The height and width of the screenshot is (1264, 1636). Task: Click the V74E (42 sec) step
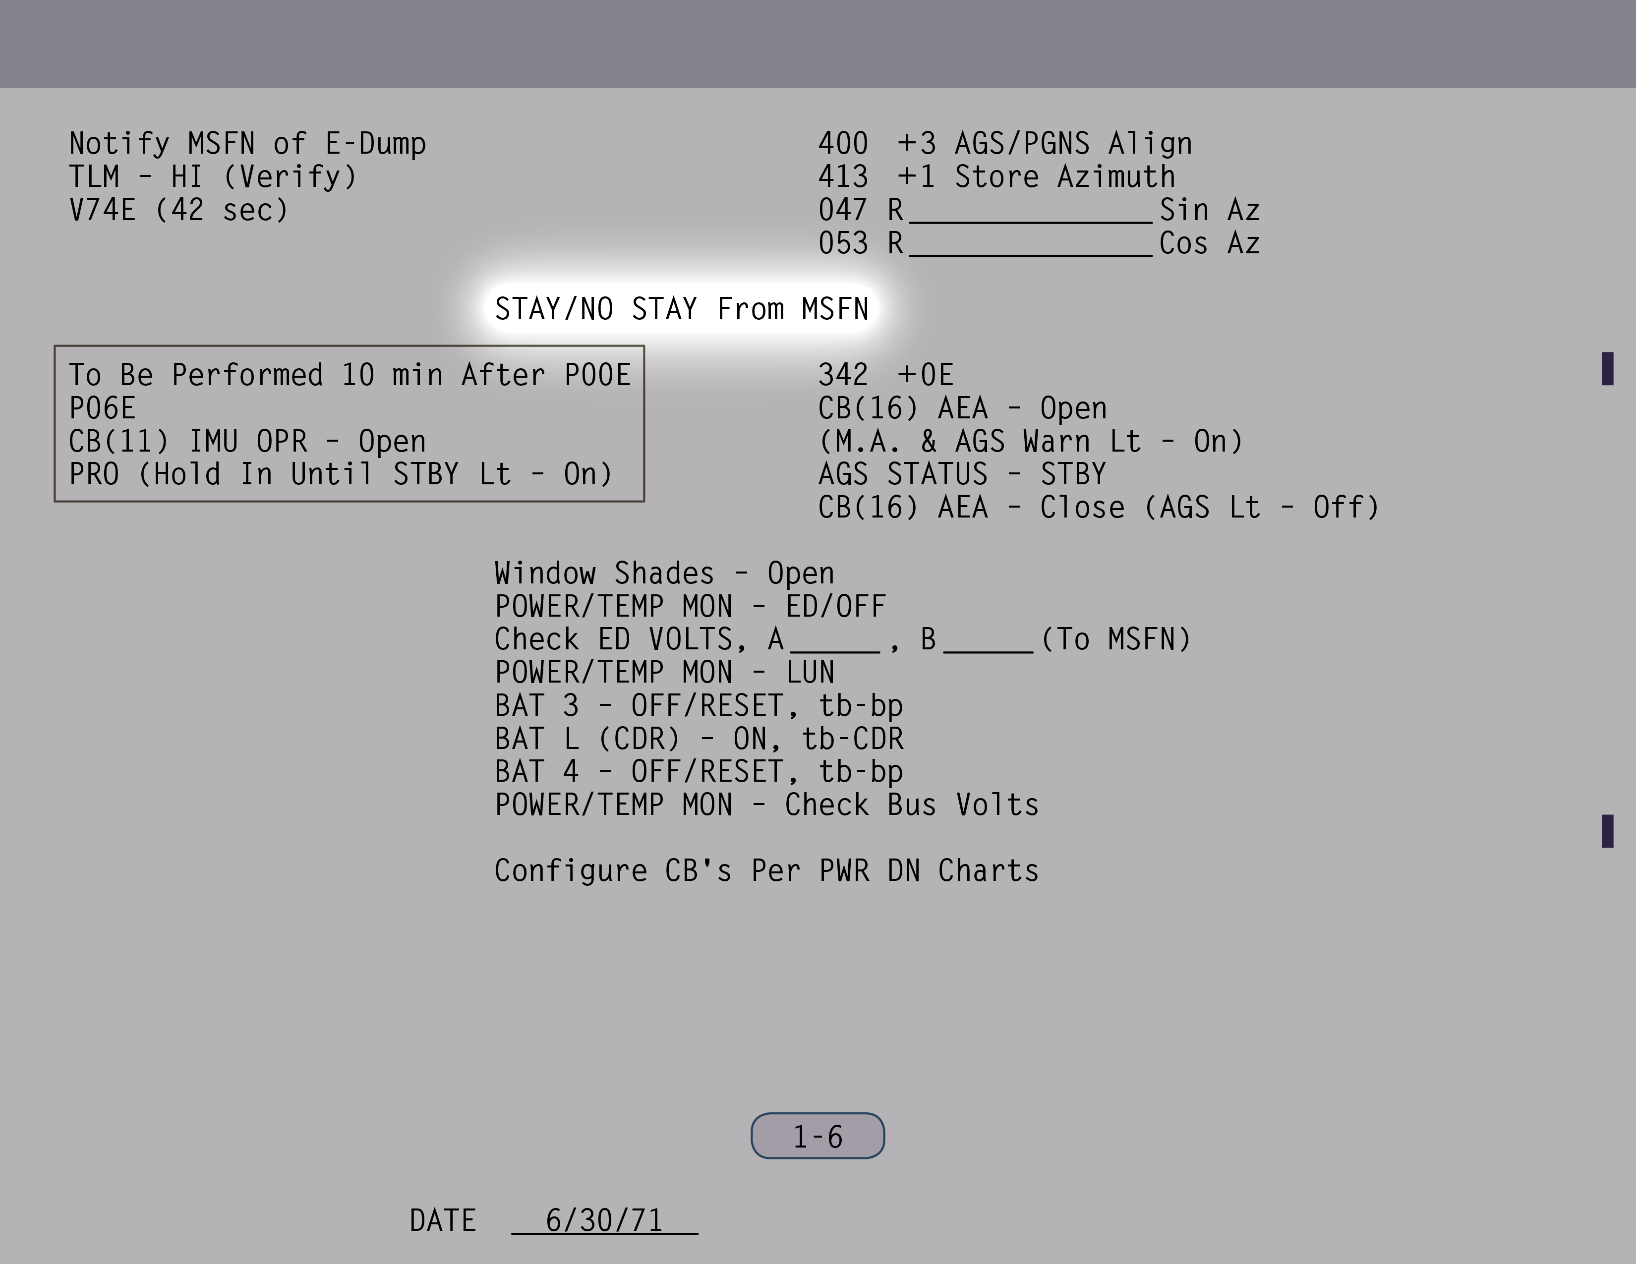click(x=178, y=210)
